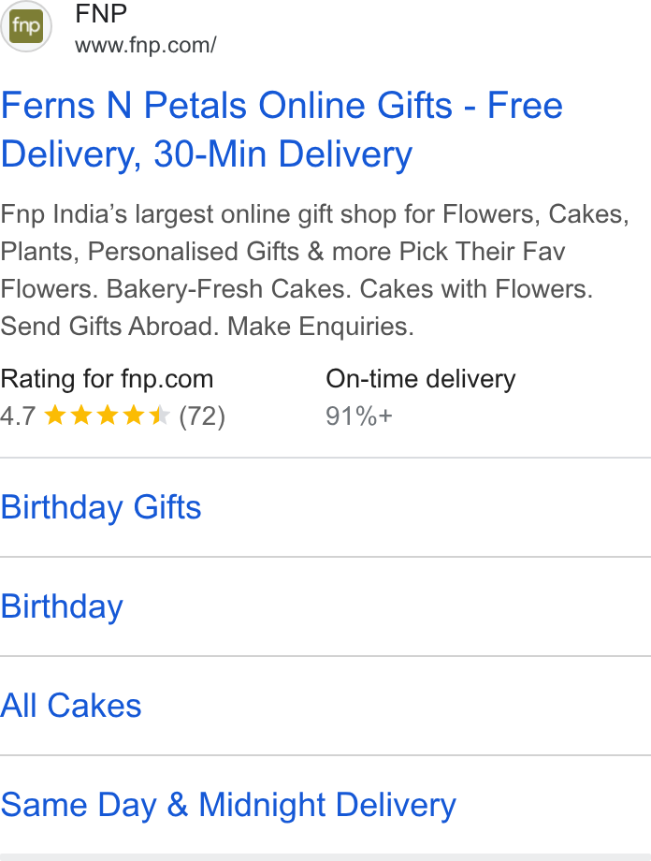Image resolution: width=651 pixels, height=861 pixels.
Task: Click the middle third rating star
Action: [x=108, y=416]
